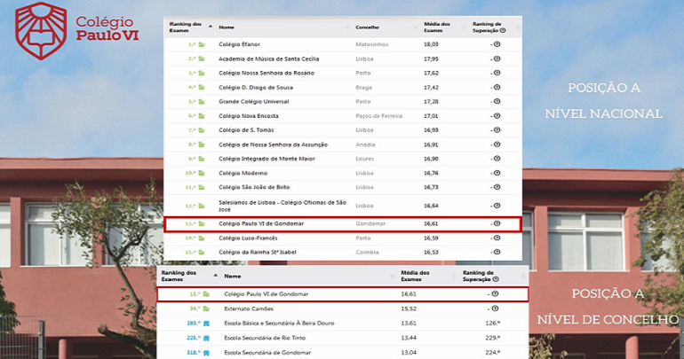Select average value 15.52
The image size is (684, 359).
[x=409, y=309]
